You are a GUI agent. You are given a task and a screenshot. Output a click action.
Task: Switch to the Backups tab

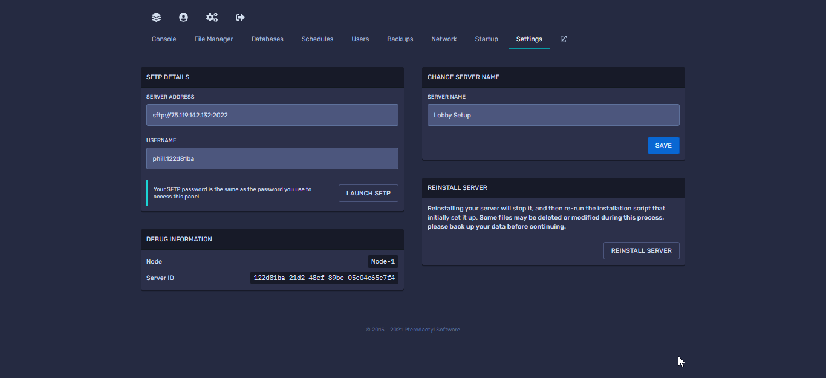(400, 39)
